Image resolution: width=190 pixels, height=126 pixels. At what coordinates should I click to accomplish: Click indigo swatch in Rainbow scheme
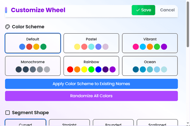coord(105,69)
